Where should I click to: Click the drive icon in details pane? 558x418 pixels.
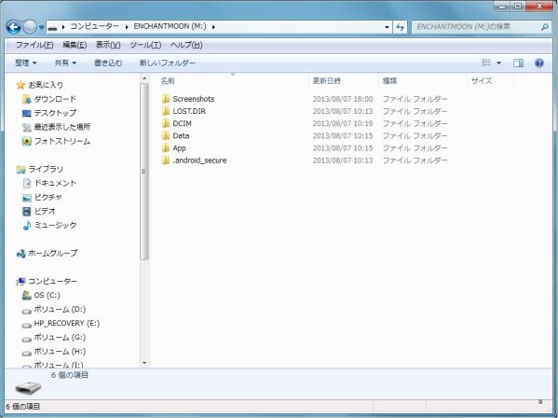coord(28,387)
